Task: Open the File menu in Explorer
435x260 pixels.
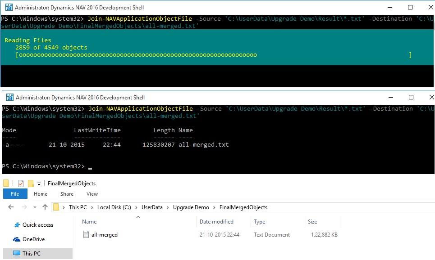Action: 15,194
